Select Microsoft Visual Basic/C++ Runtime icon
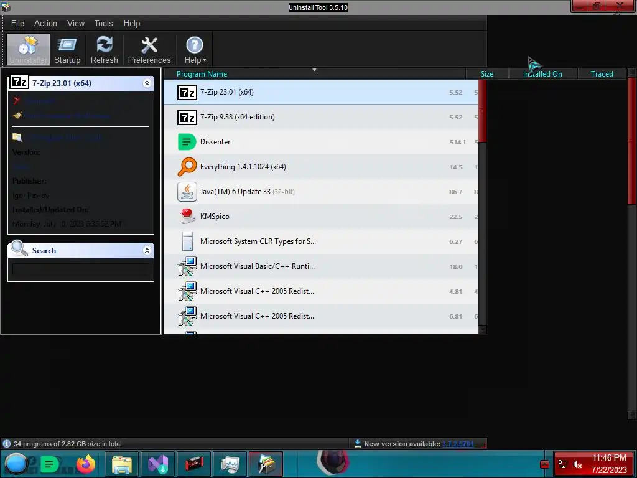Viewport: 637px width, 478px height. 187,266
